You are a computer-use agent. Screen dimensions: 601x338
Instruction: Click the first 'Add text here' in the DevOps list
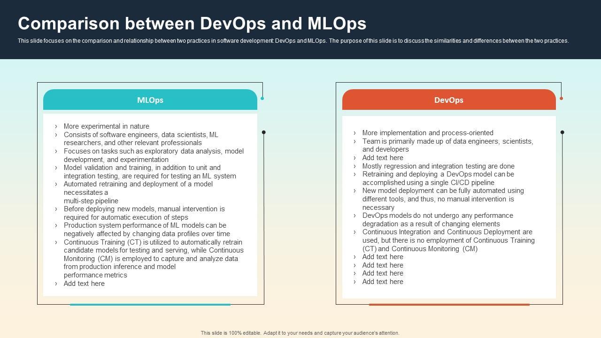[x=382, y=158]
